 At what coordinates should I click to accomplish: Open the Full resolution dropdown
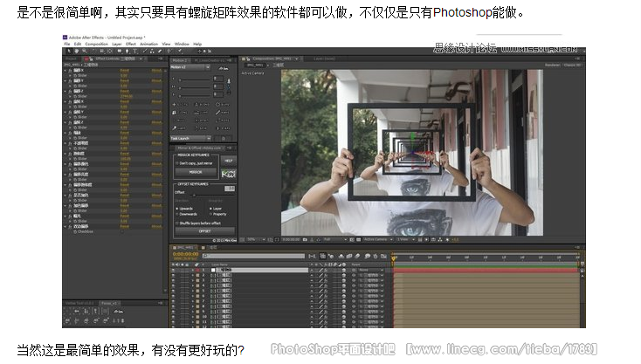click(x=335, y=239)
